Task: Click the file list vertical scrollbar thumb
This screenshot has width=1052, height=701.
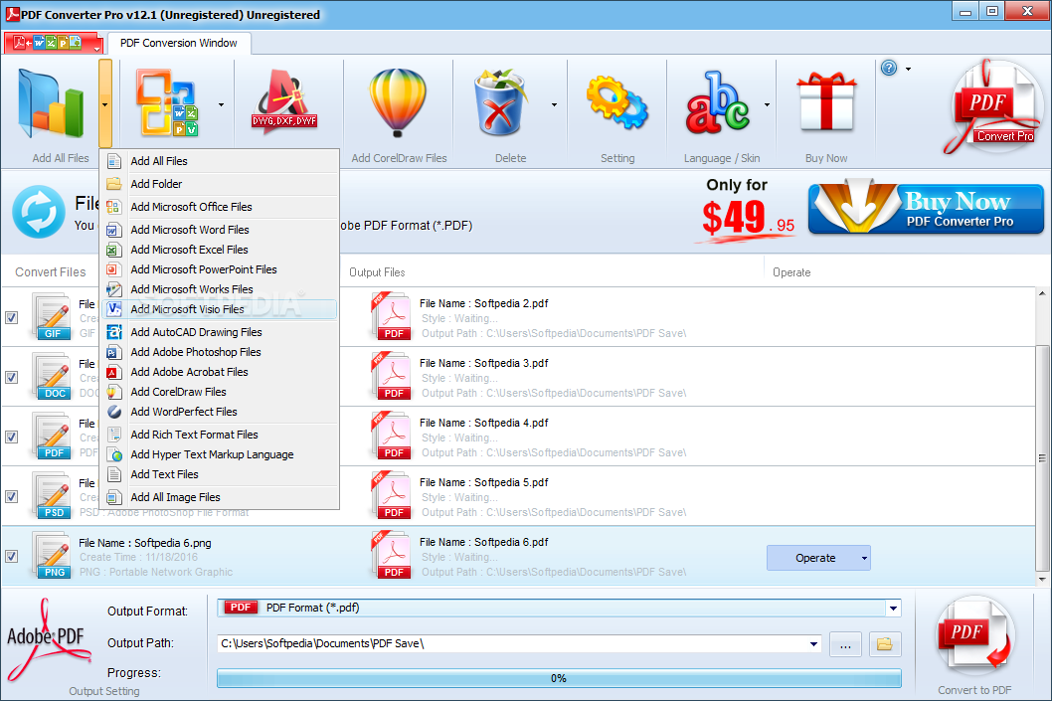Action: point(1042,458)
